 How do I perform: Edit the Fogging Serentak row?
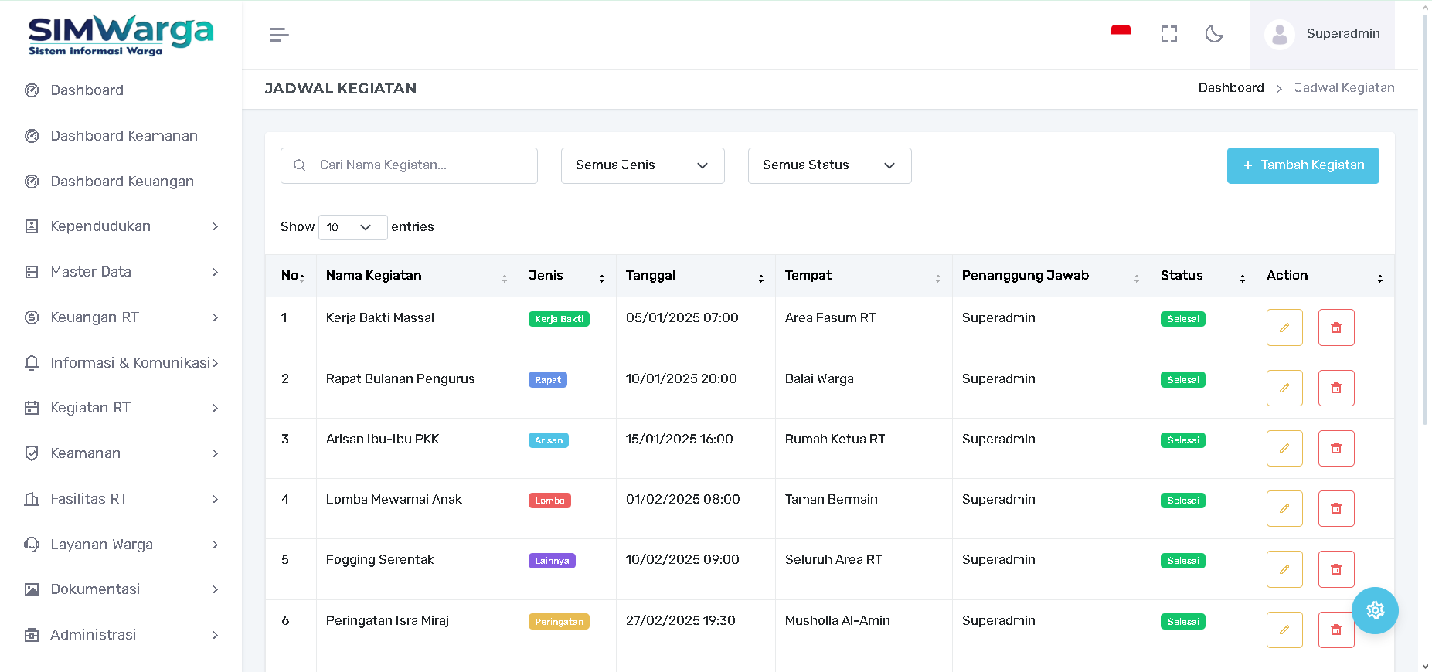[1284, 569]
